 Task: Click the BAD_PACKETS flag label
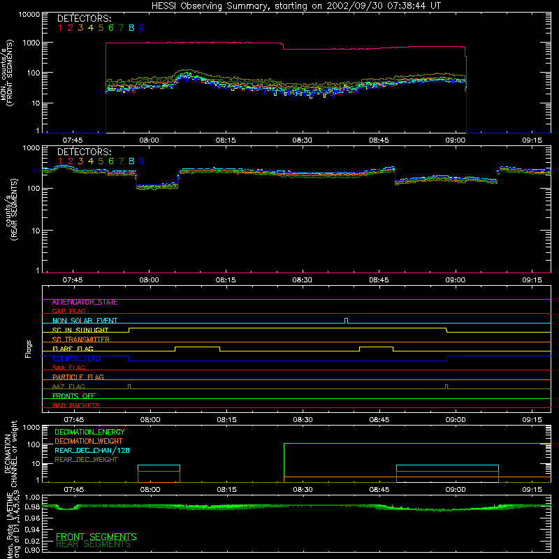coord(76,405)
